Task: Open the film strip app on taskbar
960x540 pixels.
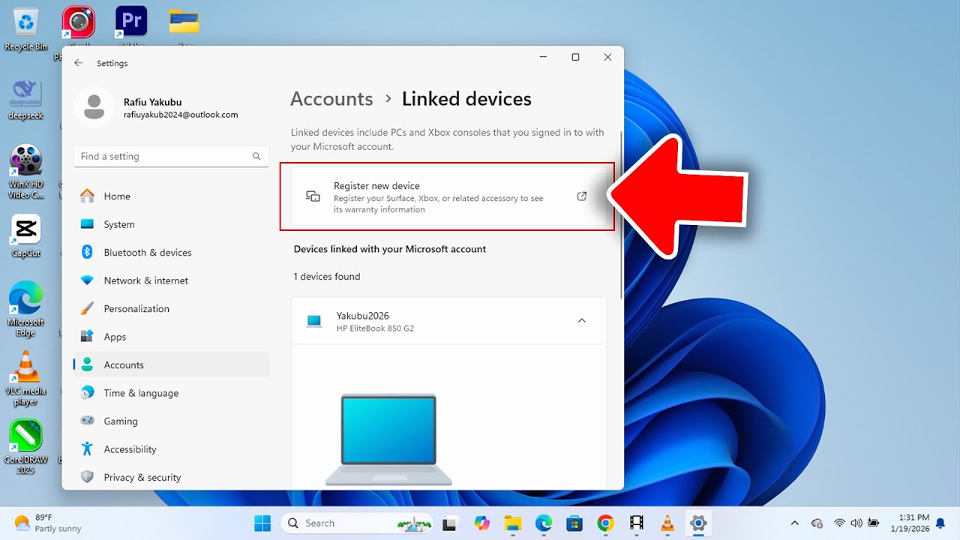Action: pyautogui.click(x=637, y=523)
